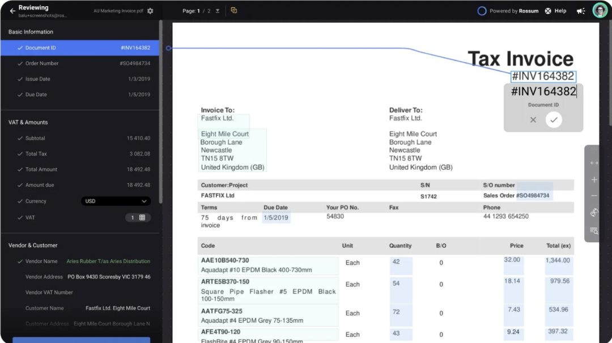Click the highlighted total 1,344.00 cell
Screen dimensions: 612x343
click(x=559, y=265)
